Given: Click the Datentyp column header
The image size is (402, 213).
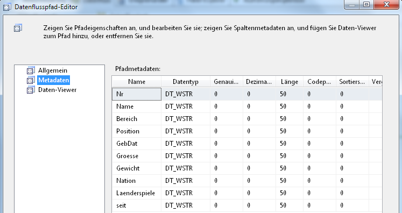Looking at the screenshot, I should [x=186, y=82].
